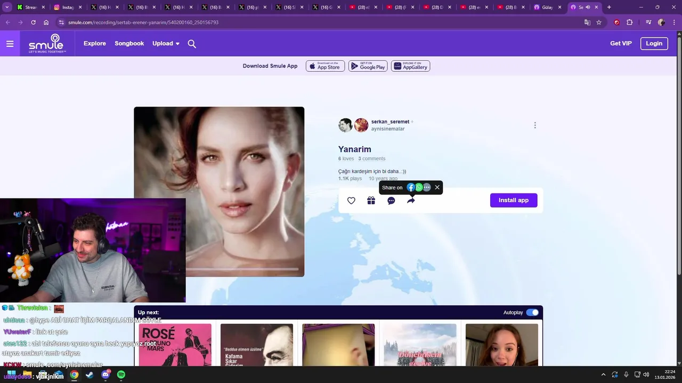The height and width of the screenshot is (383, 682).
Task: Get it on Google Play badge
Action: (368, 66)
